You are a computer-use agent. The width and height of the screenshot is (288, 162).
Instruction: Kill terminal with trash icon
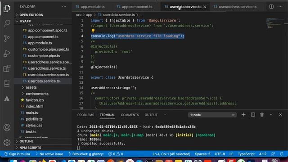point(262,115)
